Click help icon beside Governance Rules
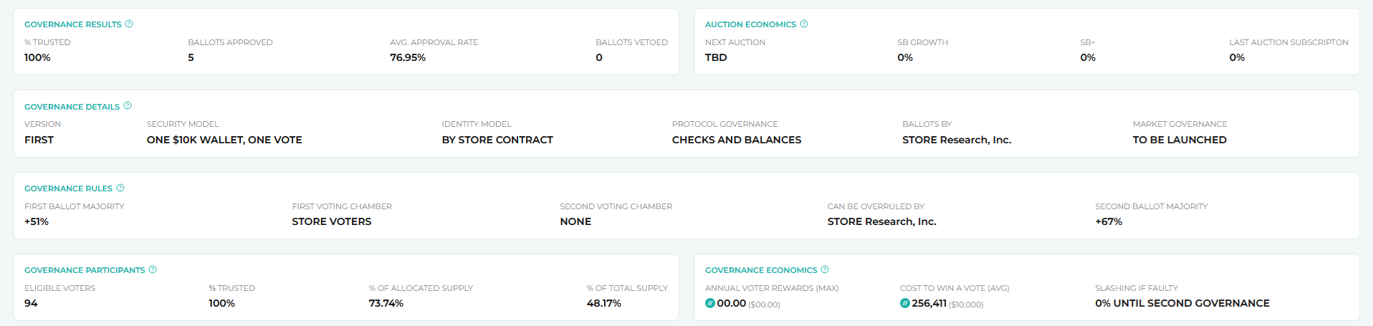This screenshot has width=1373, height=326. (120, 188)
